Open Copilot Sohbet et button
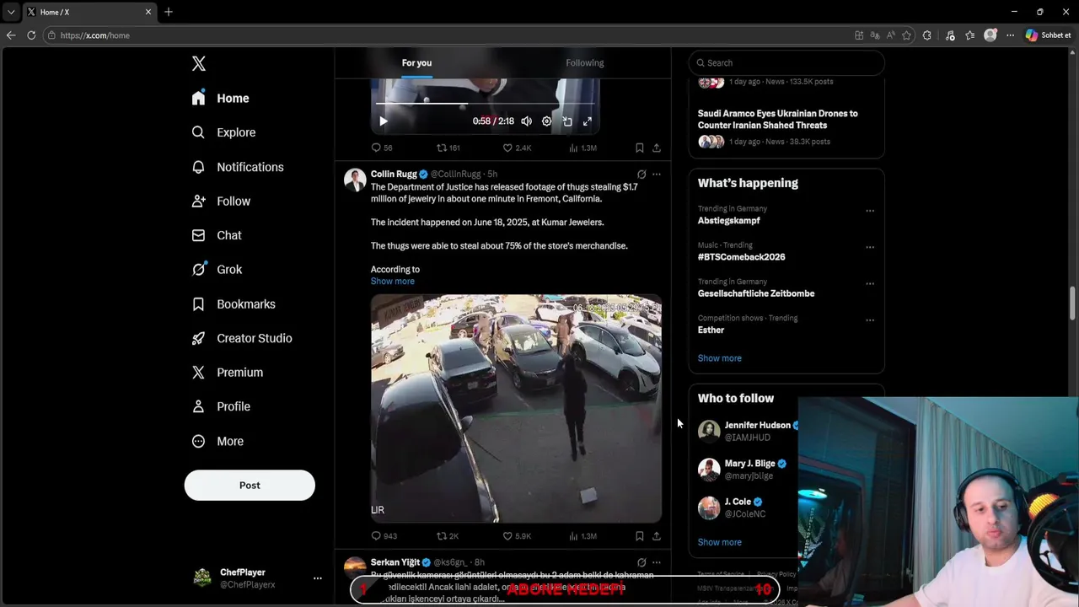The image size is (1079, 607). pyautogui.click(x=1048, y=35)
